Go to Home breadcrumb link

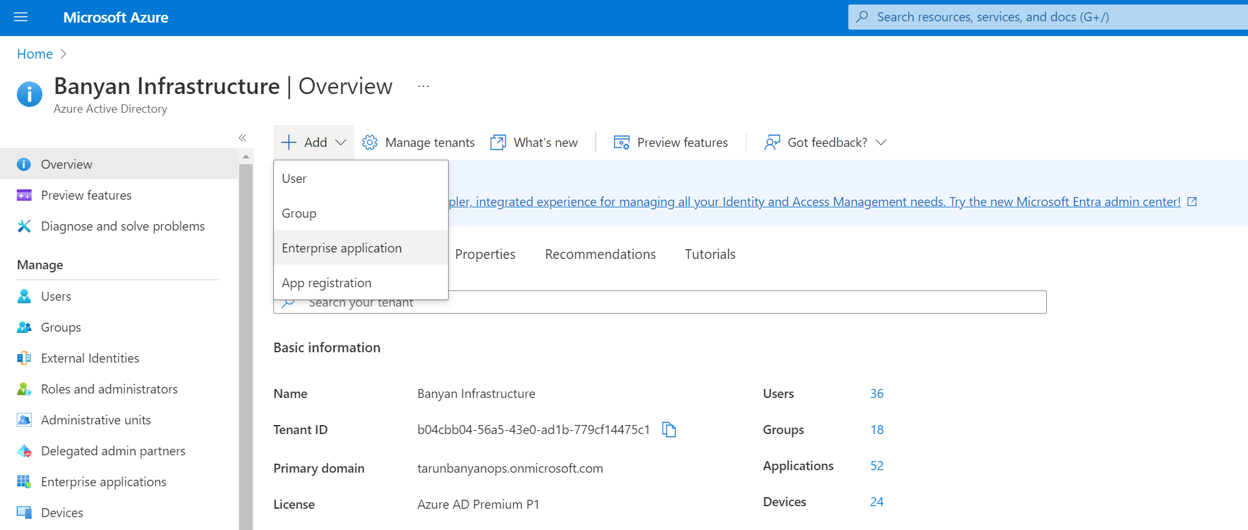click(35, 54)
